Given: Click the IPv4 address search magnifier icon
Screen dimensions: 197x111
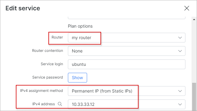Looking at the screenshot, I should [x=60, y=104].
